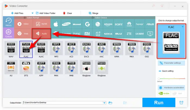Select the WMA format icon
Viewport: 190px width, 110px height.
pos(117,48)
